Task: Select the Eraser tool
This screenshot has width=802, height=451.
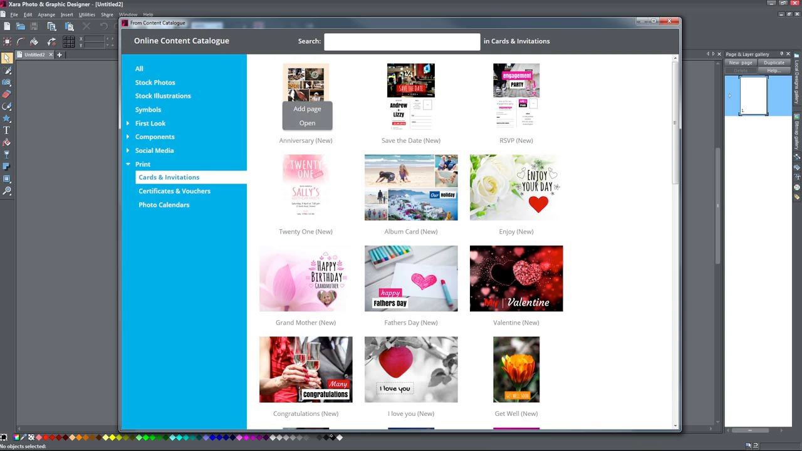Action: (6, 94)
